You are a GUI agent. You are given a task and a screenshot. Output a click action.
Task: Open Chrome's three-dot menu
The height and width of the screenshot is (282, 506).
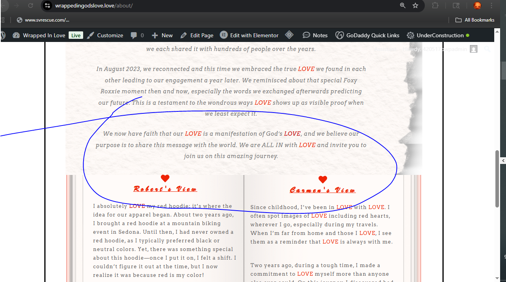491,5
